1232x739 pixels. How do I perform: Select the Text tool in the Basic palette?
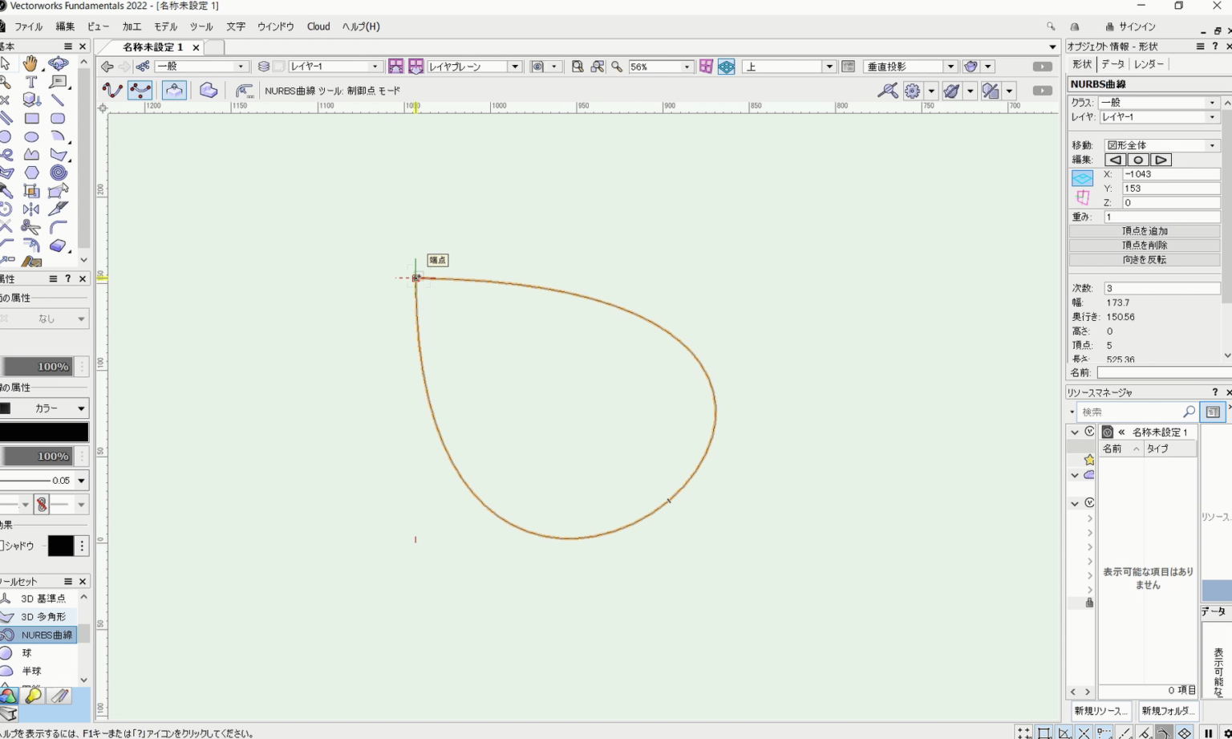coord(31,81)
